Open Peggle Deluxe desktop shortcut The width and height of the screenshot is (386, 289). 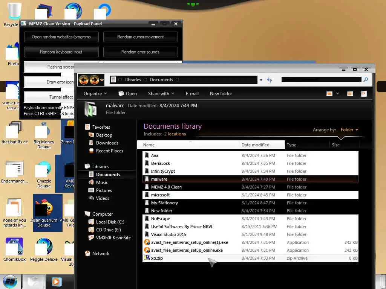[x=44, y=250]
